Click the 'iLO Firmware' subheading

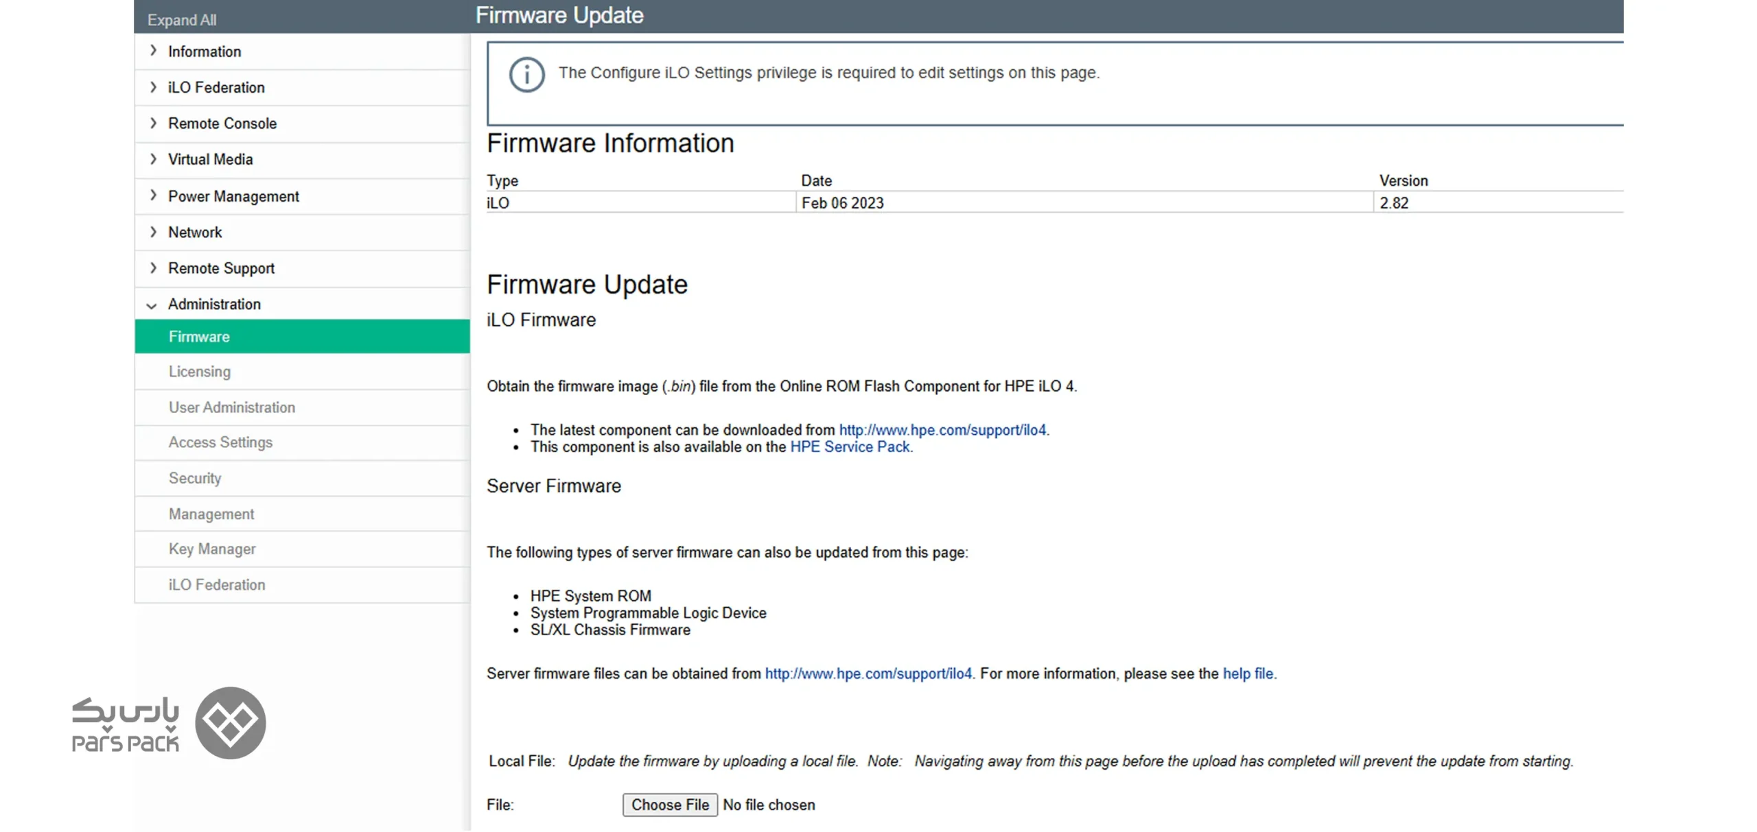(x=541, y=320)
